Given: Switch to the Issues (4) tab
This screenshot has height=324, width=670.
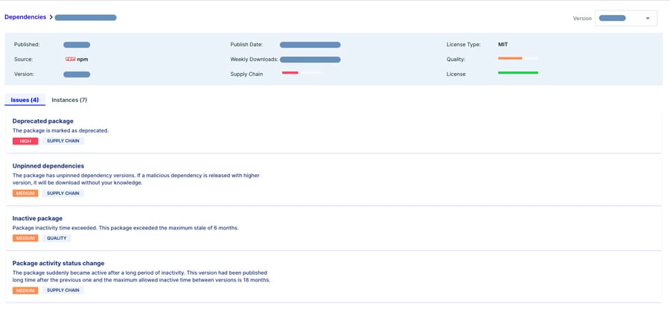Looking at the screenshot, I should pyautogui.click(x=25, y=100).
